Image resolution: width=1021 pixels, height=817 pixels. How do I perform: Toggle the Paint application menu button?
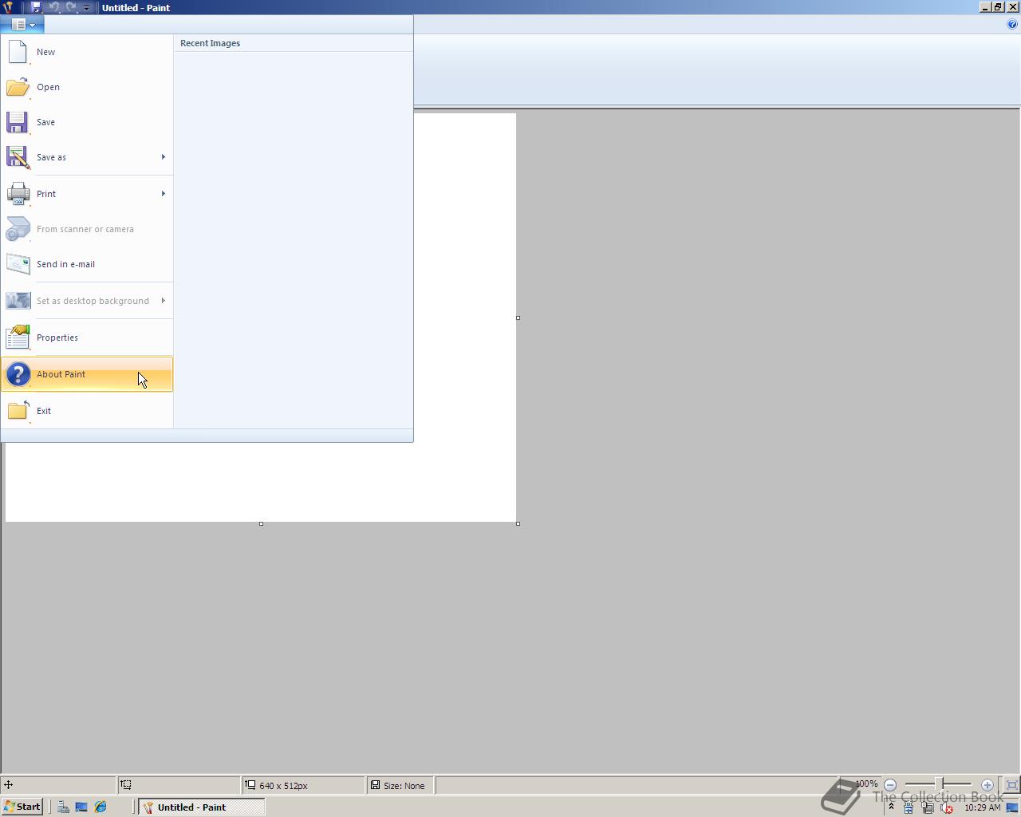point(22,25)
